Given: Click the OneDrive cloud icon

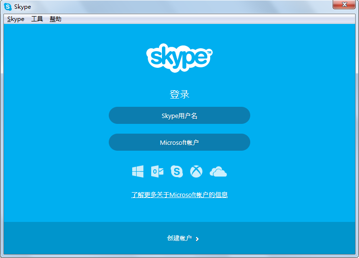Looking at the screenshot, I should click(218, 172).
